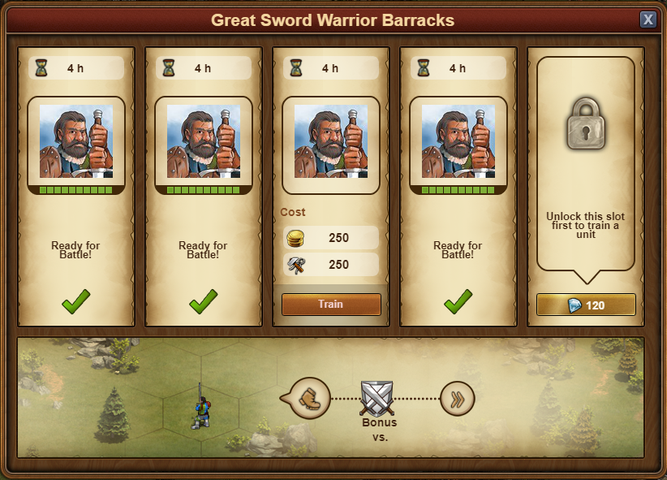Image resolution: width=667 pixels, height=480 pixels.
Task: Unlock slot for 120 diamonds
Action: point(586,305)
